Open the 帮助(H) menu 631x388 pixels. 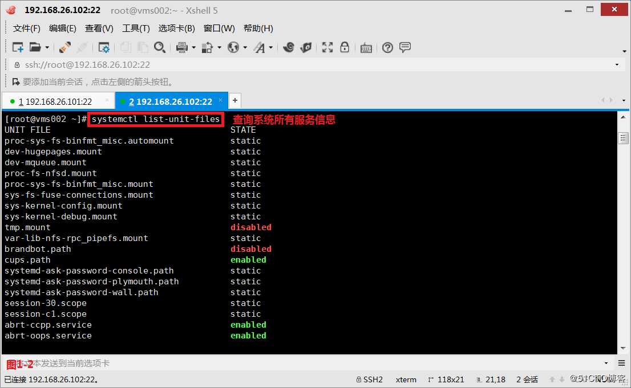[x=258, y=28]
